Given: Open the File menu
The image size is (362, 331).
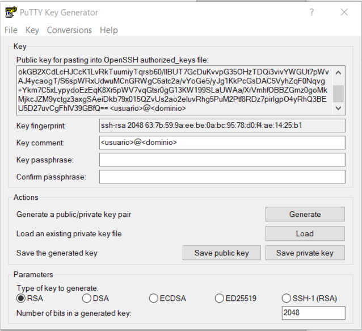Looking at the screenshot, I should coord(11,30).
